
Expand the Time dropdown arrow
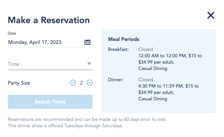(x=89, y=64)
